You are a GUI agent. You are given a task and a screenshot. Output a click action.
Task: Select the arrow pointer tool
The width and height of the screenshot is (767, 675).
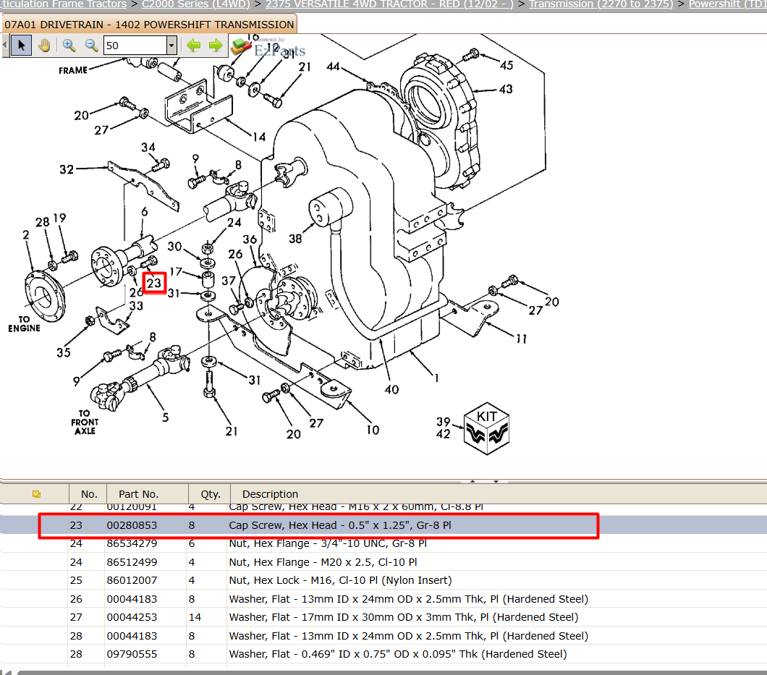coord(22,46)
